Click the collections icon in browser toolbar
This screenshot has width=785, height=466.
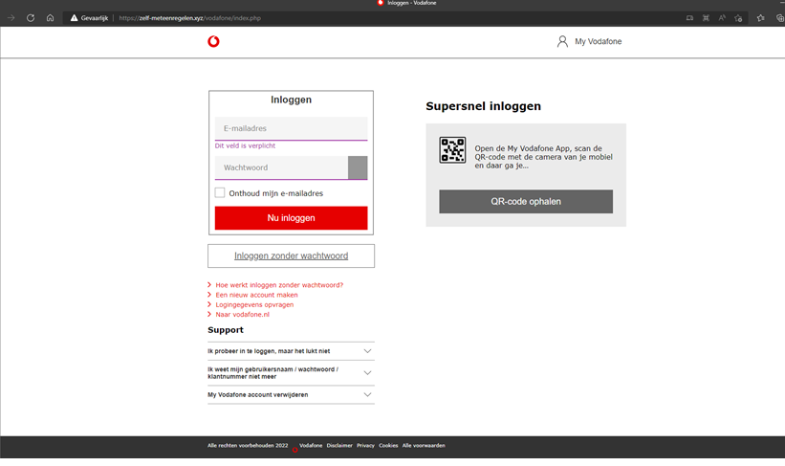(x=779, y=18)
